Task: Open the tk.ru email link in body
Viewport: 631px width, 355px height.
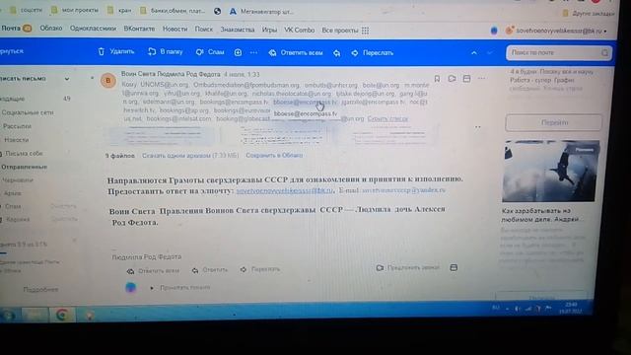Action: pyautogui.click(x=285, y=190)
